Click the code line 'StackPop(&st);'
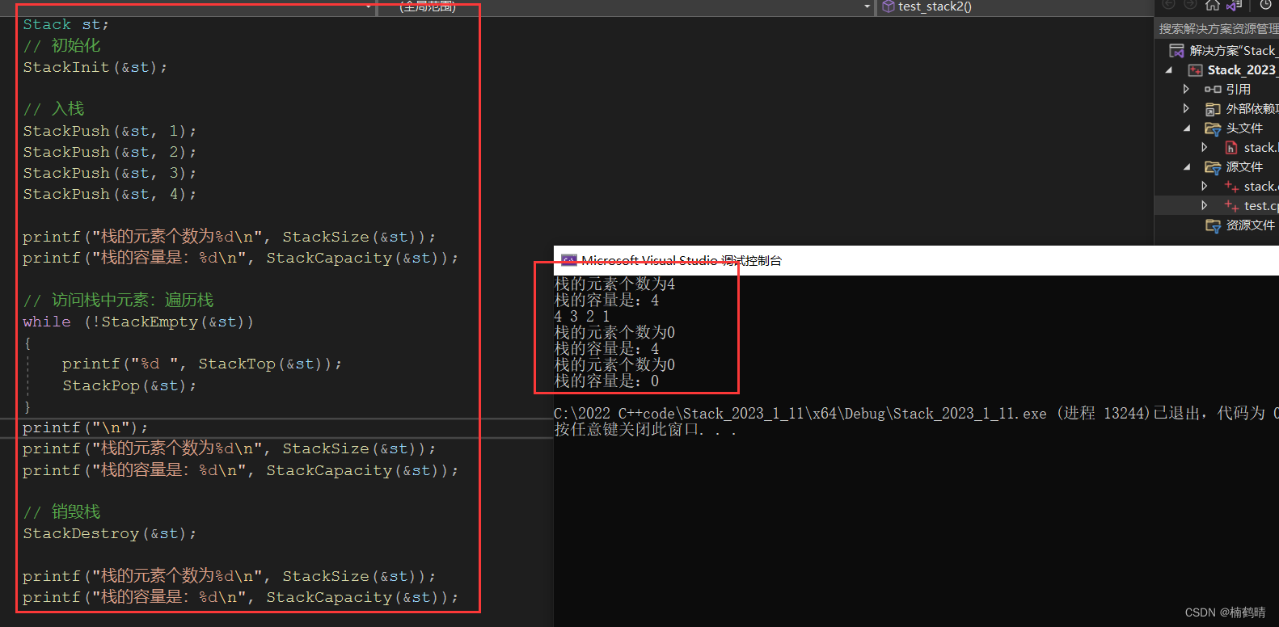1279x627 pixels. coord(129,386)
